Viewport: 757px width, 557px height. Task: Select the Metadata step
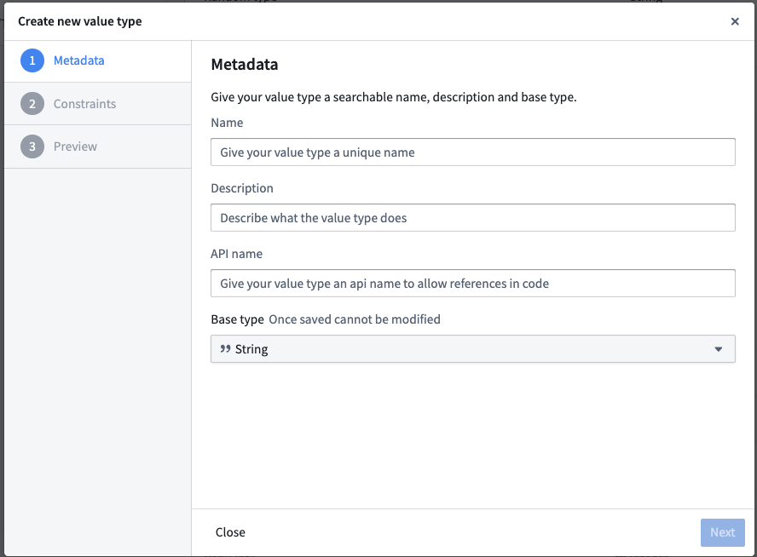(97, 60)
